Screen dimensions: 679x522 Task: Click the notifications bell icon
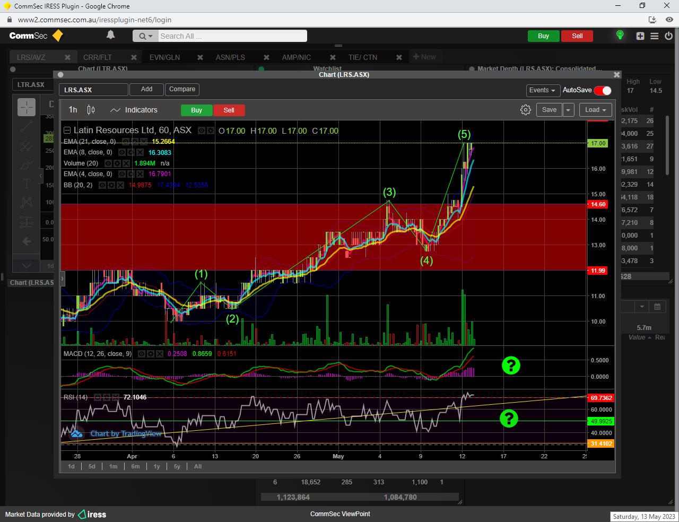[110, 35]
